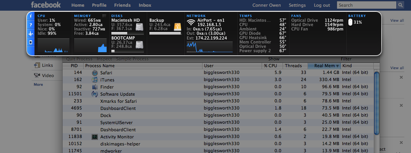
Task: Click the AirPort wifi signal icon
Action: [x=191, y=22]
